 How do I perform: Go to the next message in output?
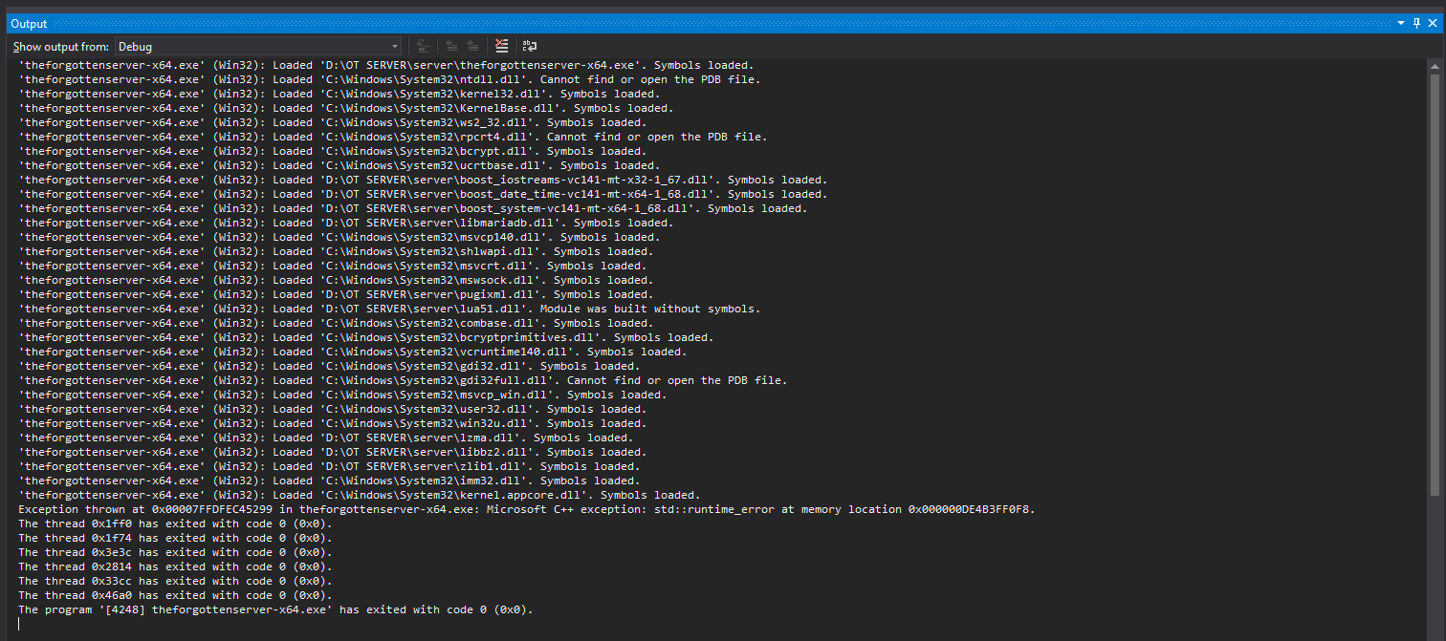pos(473,46)
